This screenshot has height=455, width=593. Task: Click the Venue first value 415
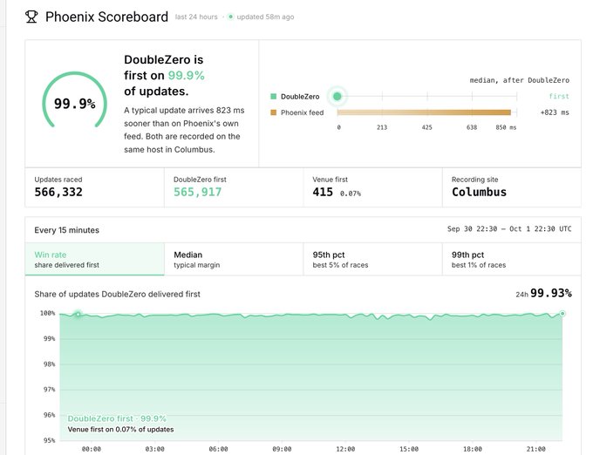pyautogui.click(x=323, y=192)
